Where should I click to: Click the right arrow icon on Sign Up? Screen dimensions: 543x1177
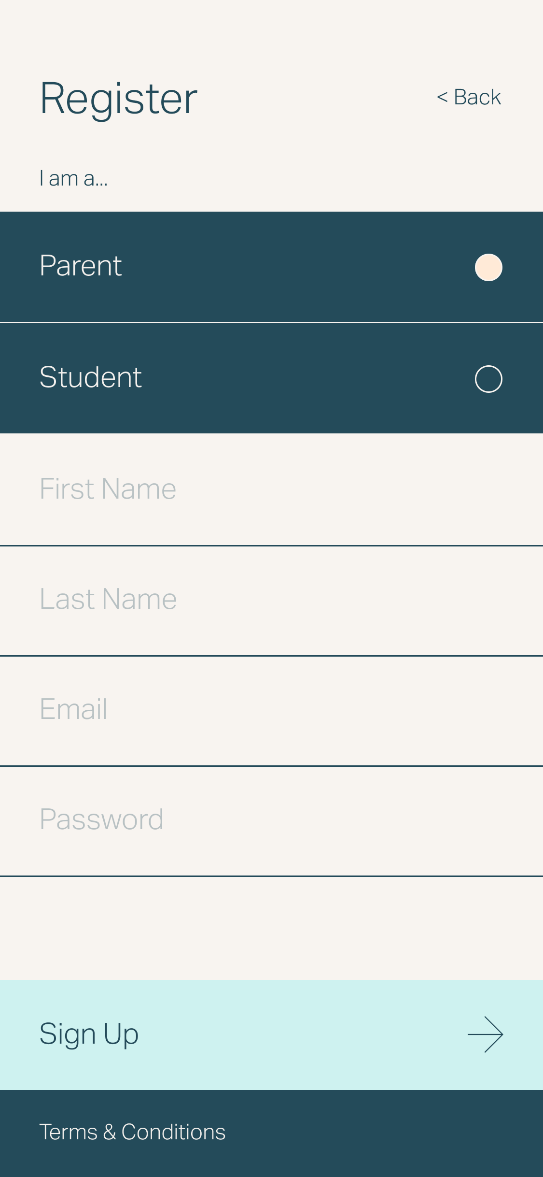coord(485,1034)
